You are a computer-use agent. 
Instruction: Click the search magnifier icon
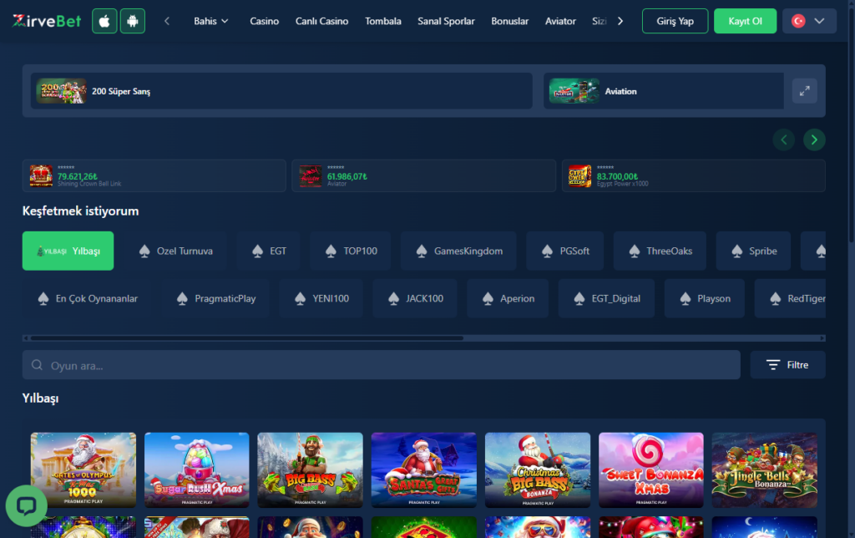(37, 365)
